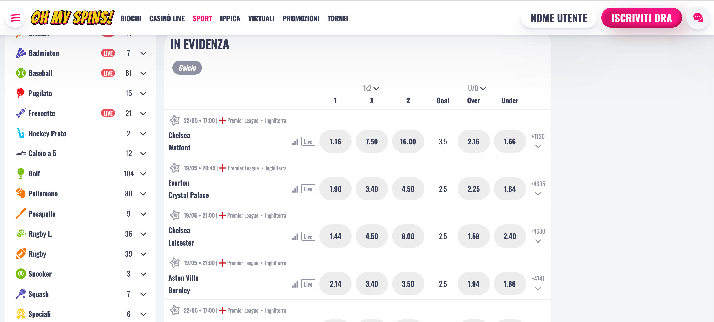Select odds 1.44 for Chelsea vs Leicester
The image size is (714, 322).
tap(335, 236)
